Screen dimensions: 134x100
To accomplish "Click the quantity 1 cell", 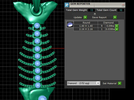I will pyautogui.click(x=102, y=29).
